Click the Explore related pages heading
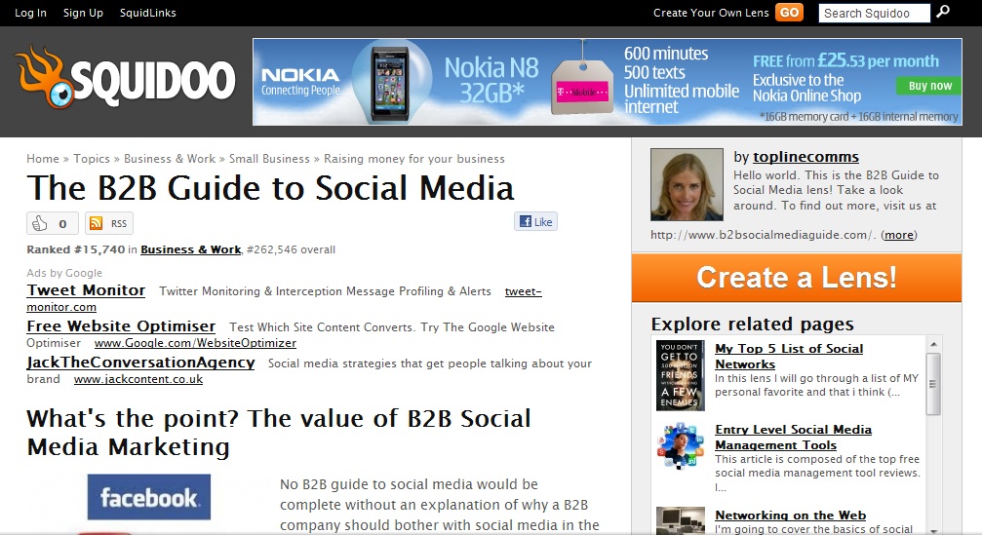 coord(752,325)
